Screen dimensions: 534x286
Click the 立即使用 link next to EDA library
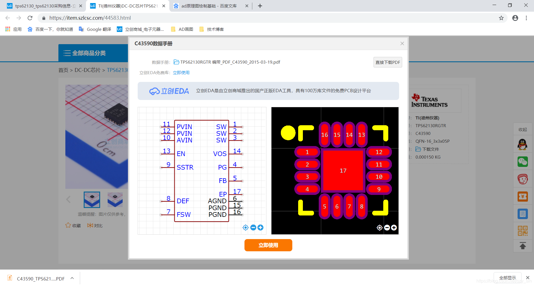click(181, 73)
